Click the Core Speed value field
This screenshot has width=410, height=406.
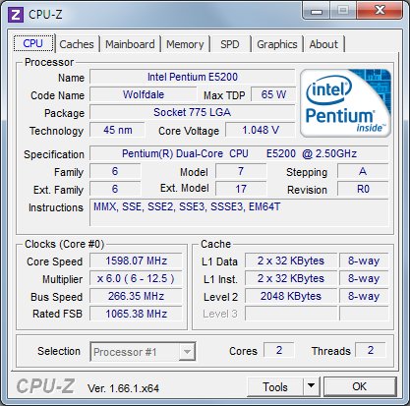point(136,261)
